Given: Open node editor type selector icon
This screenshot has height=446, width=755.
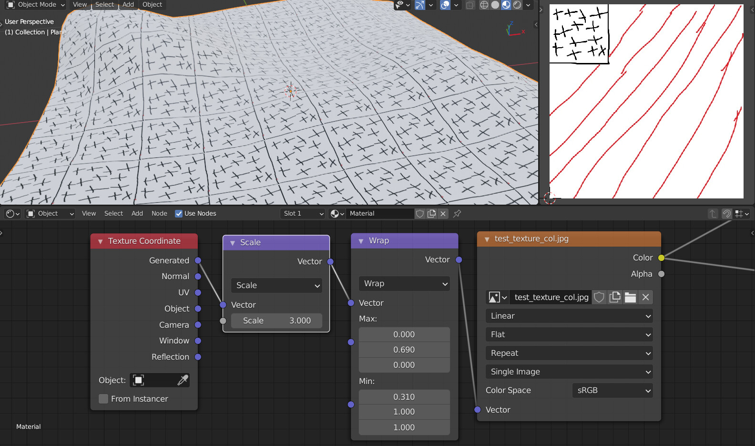Looking at the screenshot, I should (x=13, y=213).
